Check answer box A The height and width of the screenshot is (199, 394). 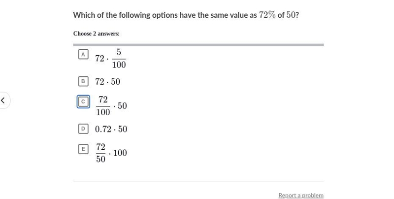(x=83, y=54)
